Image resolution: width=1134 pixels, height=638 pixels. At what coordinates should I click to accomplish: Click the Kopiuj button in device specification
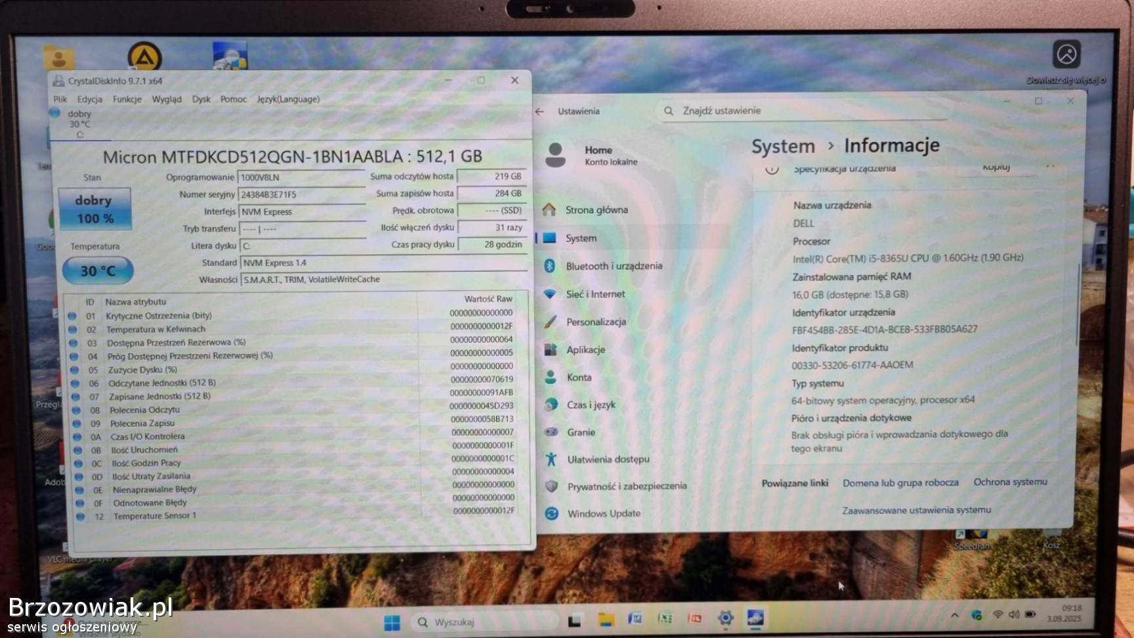(x=996, y=167)
